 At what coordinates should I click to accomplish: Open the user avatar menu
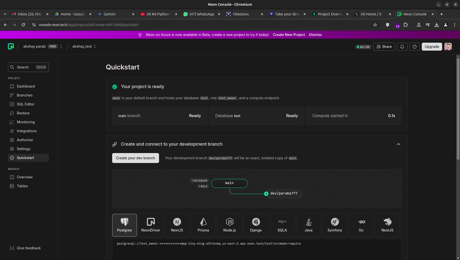448,46
